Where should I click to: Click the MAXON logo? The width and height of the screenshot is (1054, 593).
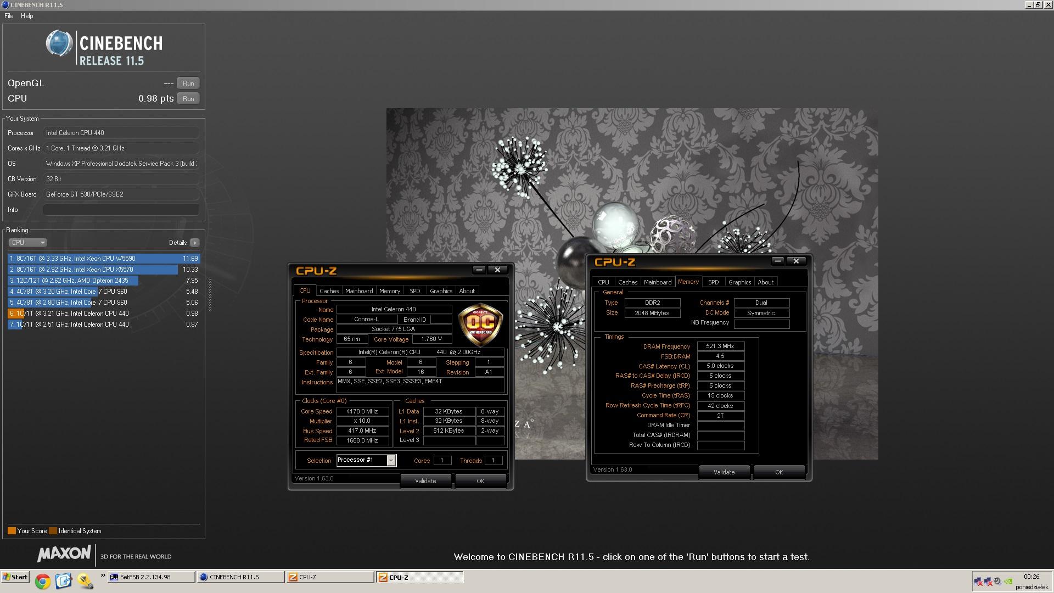point(64,553)
